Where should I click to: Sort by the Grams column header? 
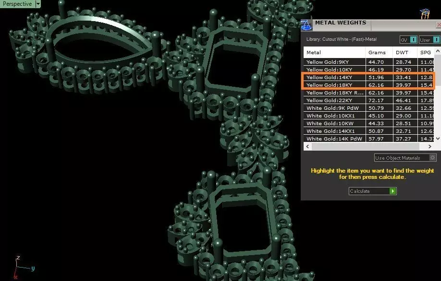(379, 52)
